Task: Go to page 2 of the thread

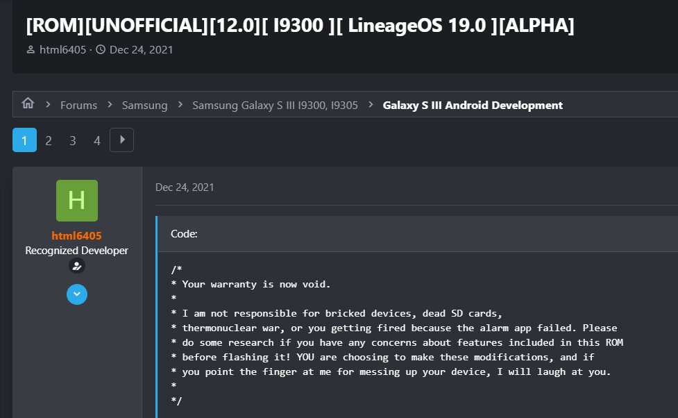Action: pyautogui.click(x=49, y=140)
